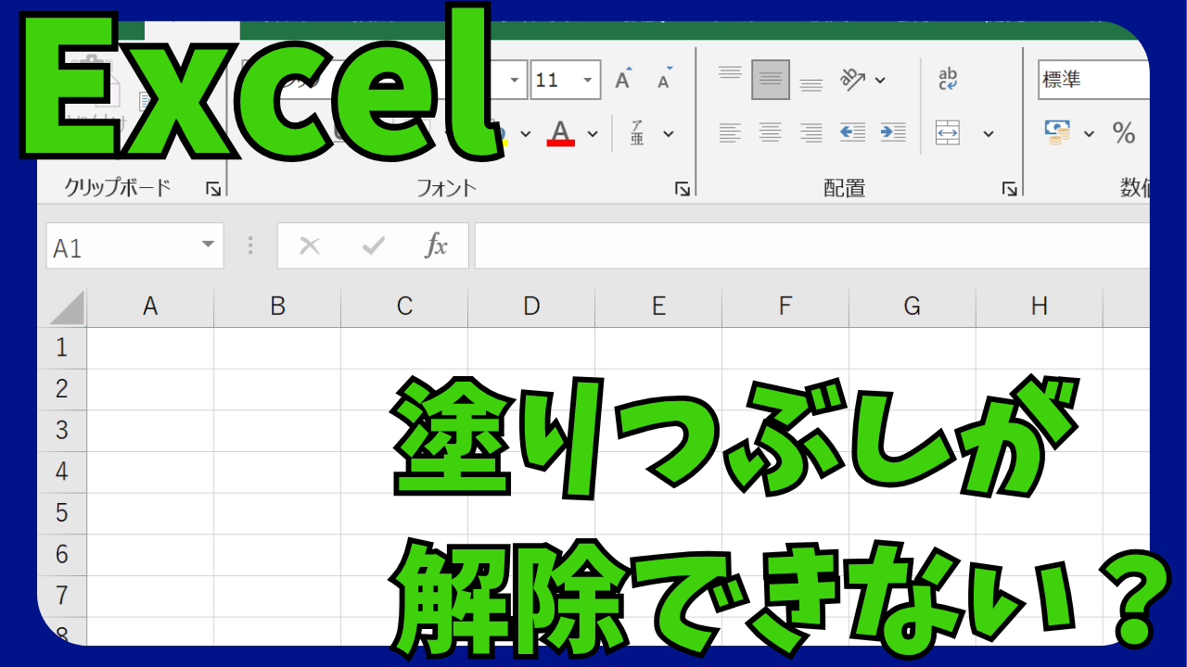Viewport: 1187px width, 667px height.
Task: Expand the orientation dropdown arrow
Action: click(x=880, y=80)
